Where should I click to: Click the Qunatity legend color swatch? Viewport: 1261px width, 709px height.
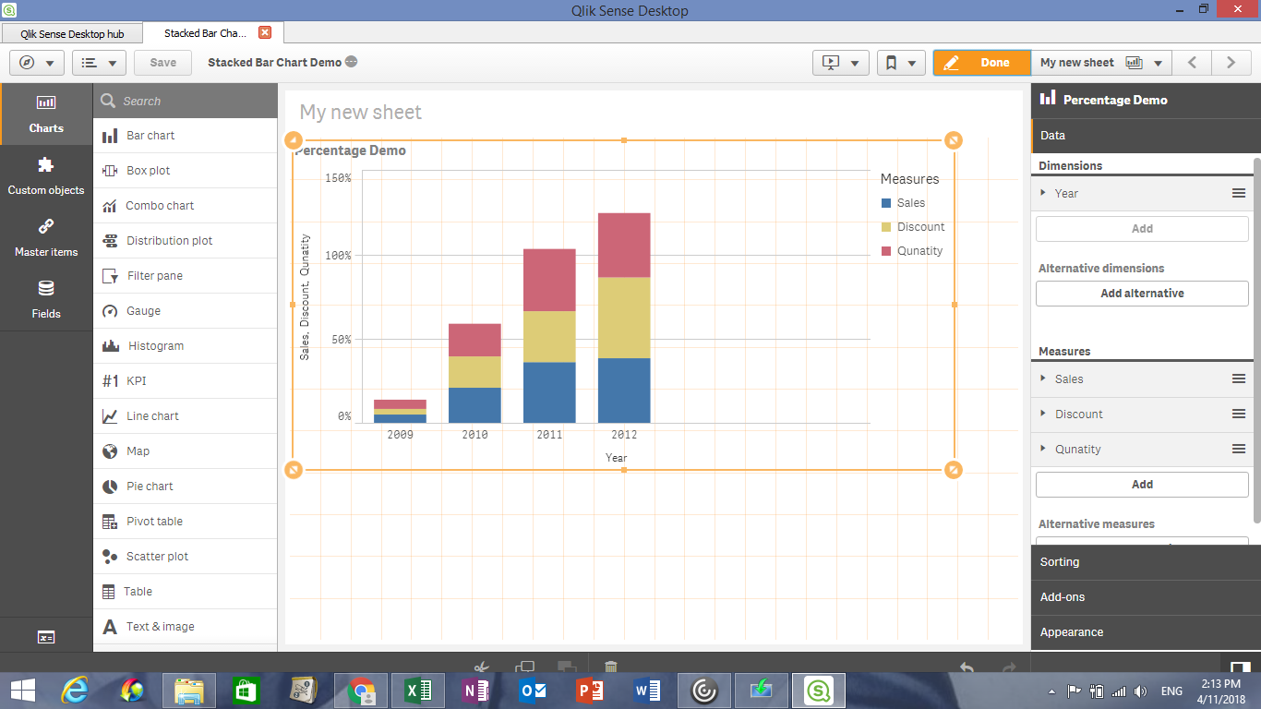[886, 251]
